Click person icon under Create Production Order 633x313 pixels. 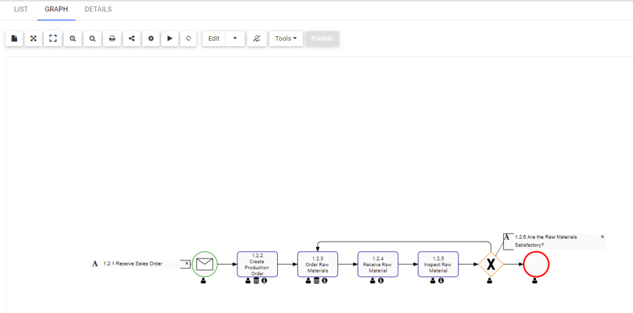(248, 281)
